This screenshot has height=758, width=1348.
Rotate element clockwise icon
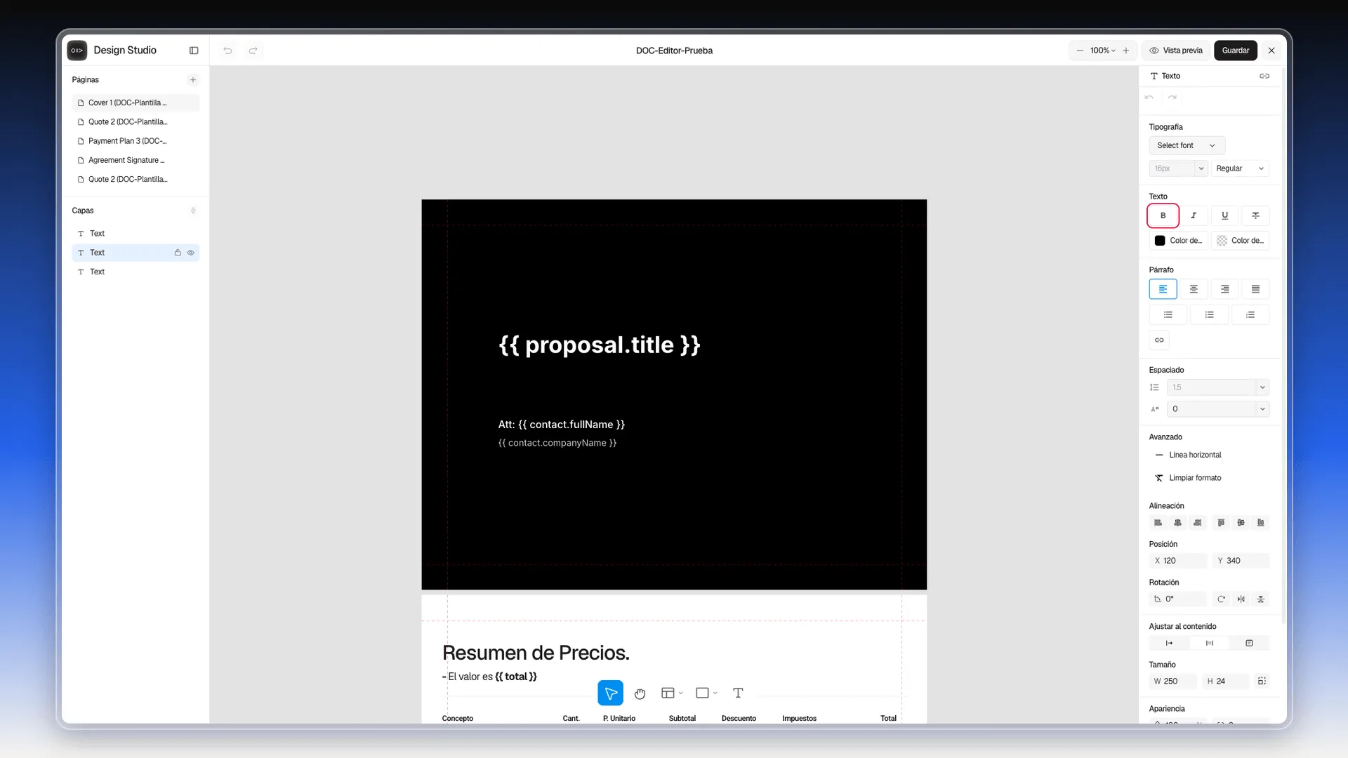[x=1221, y=599]
